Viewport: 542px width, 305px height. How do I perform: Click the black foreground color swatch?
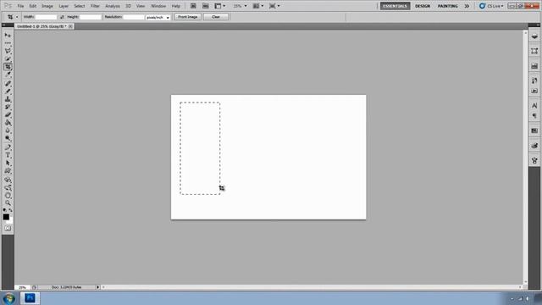click(6, 217)
